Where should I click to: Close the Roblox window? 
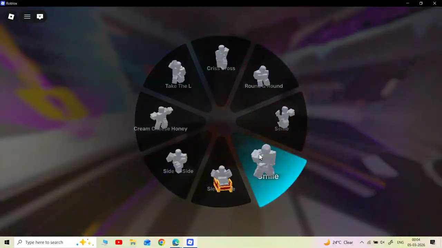tap(435, 3)
